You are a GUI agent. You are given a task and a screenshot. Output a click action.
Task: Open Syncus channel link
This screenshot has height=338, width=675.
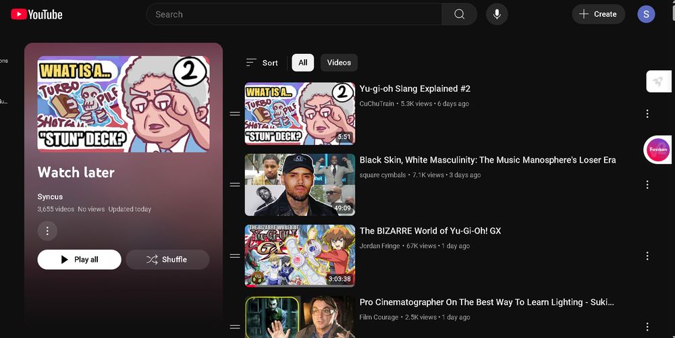50,196
